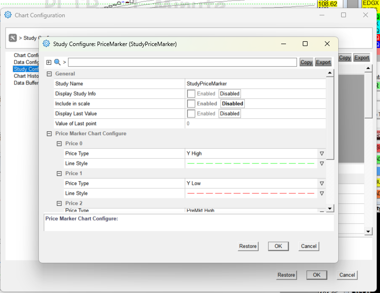
Task: Click scroll-down arrow of property list
Action: click(330, 209)
